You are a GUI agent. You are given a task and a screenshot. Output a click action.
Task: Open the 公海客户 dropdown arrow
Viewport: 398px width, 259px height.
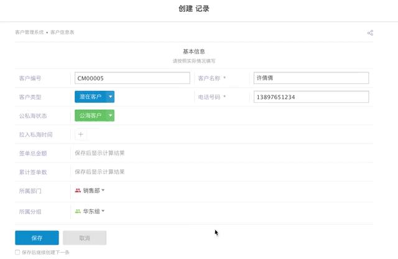(x=110, y=115)
